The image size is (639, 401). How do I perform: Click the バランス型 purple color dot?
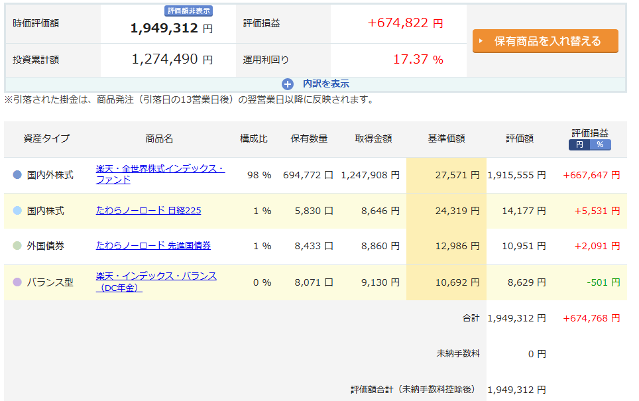17,282
